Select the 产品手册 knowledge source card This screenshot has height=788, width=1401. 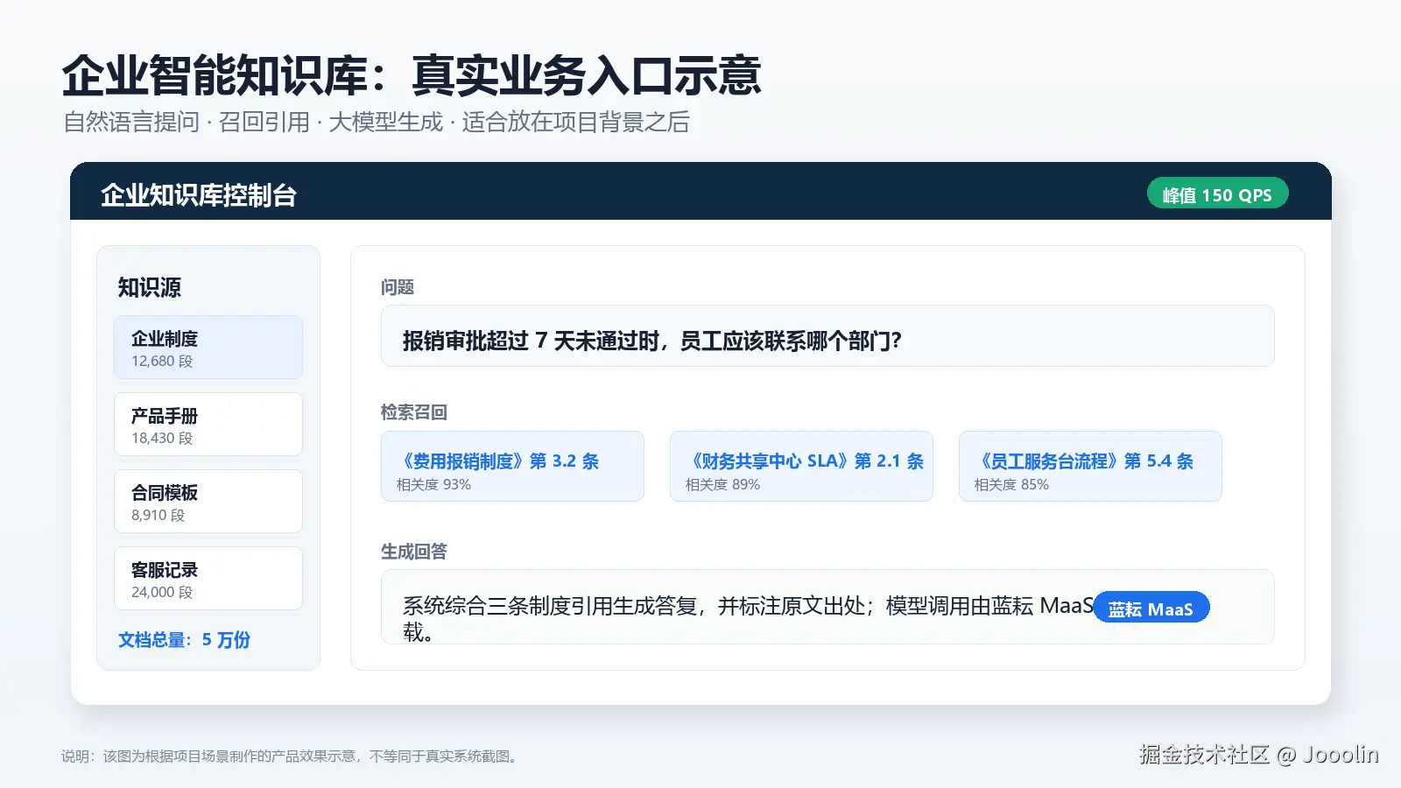point(208,425)
